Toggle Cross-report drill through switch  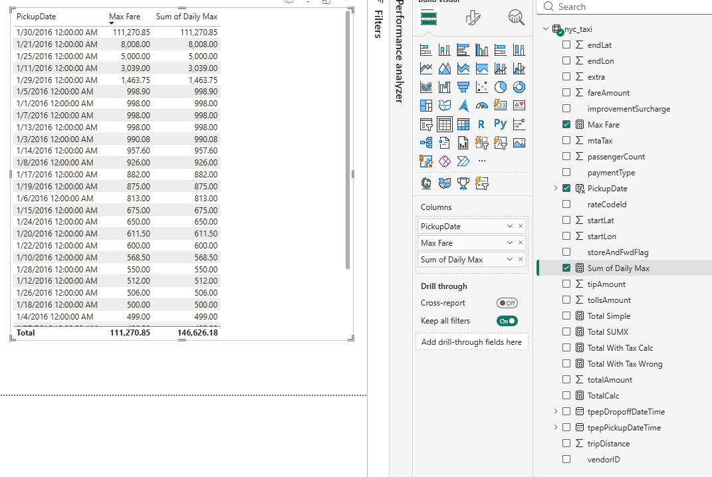tap(507, 303)
